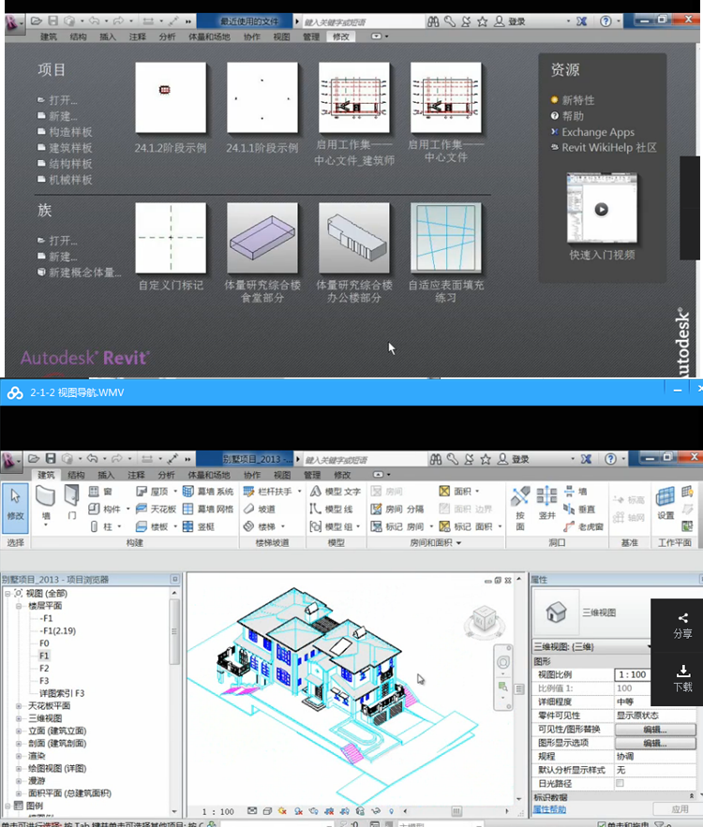This screenshot has height=827, width=703.
Task: Select 详图索引 F3 in project browser
Action: [62, 693]
